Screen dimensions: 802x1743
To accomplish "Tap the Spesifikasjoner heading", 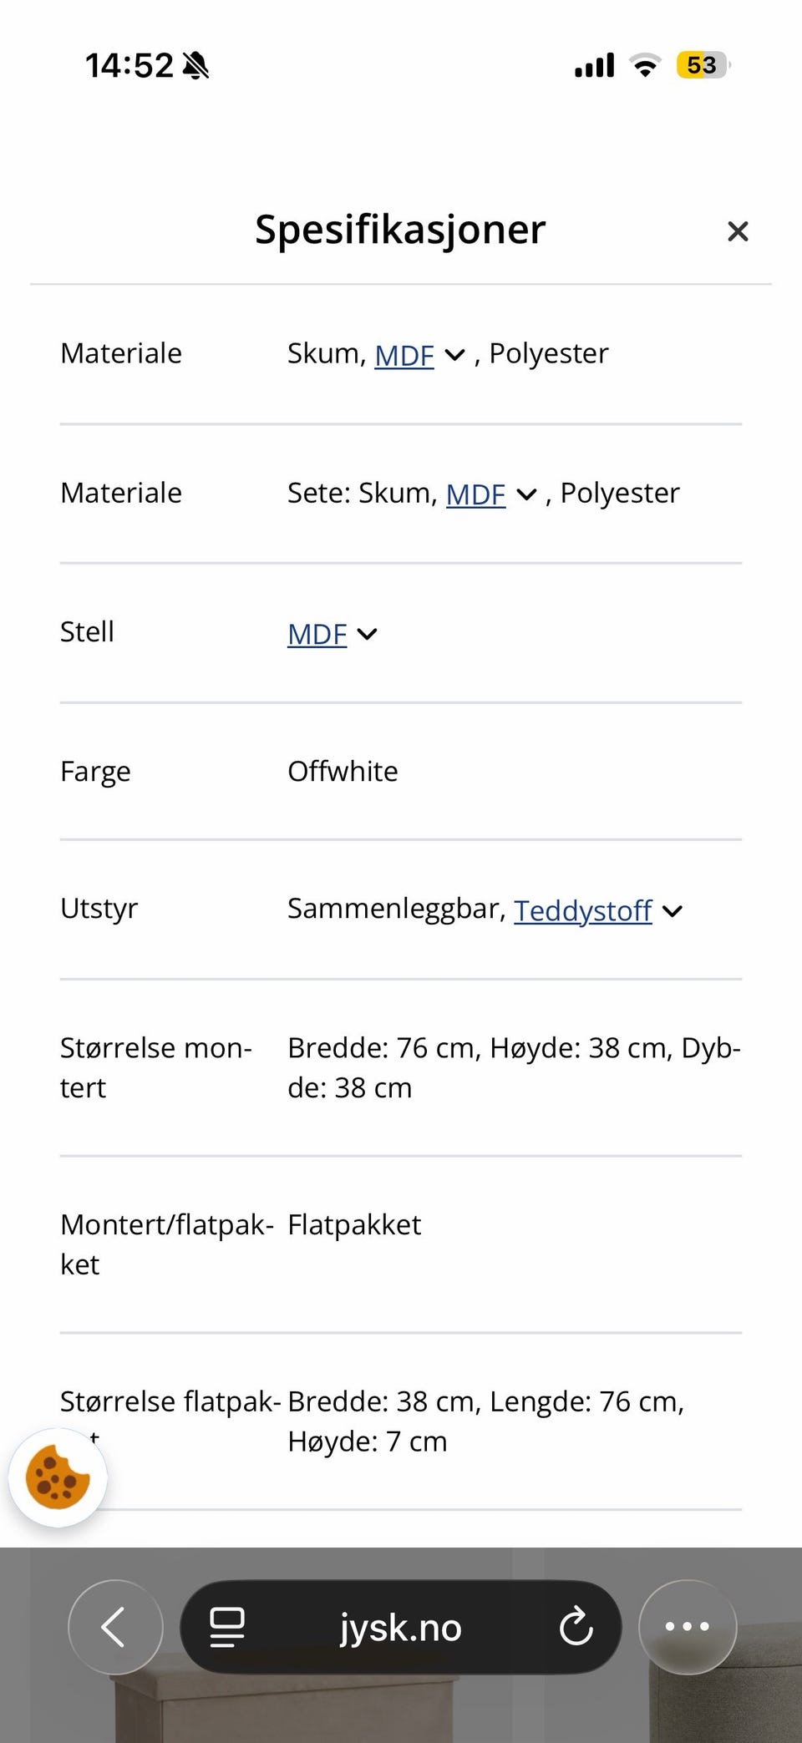I will coord(400,230).
